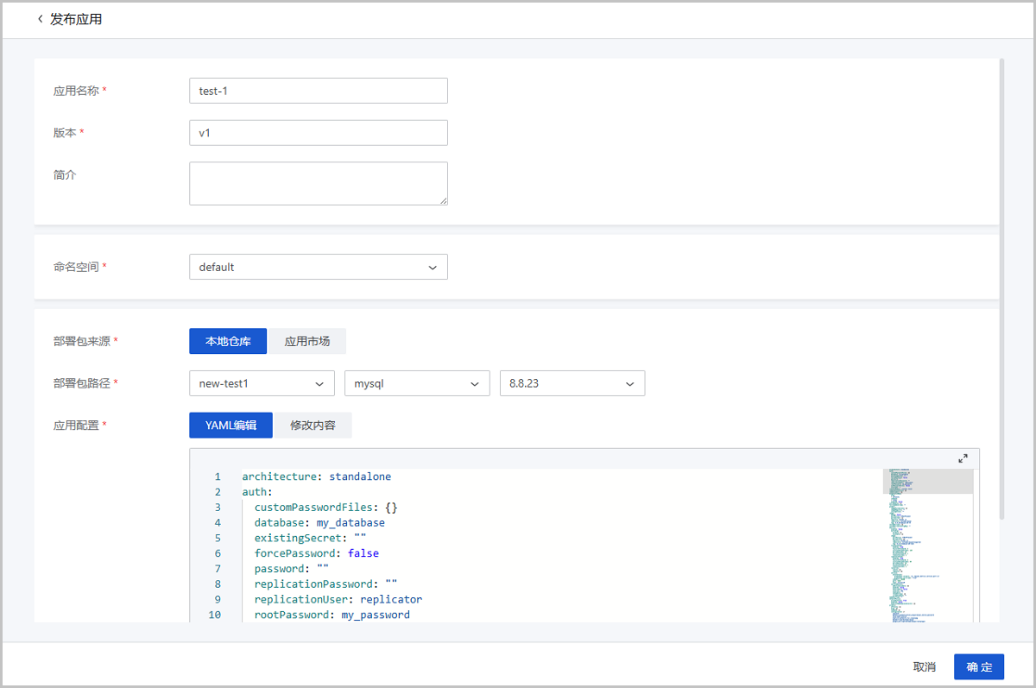The width and height of the screenshot is (1036, 688).
Task: Click YAML line 10 rootPassword value
Action: [375, 615]
